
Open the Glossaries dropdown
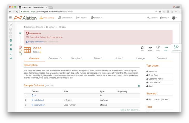tap(65, 18)
